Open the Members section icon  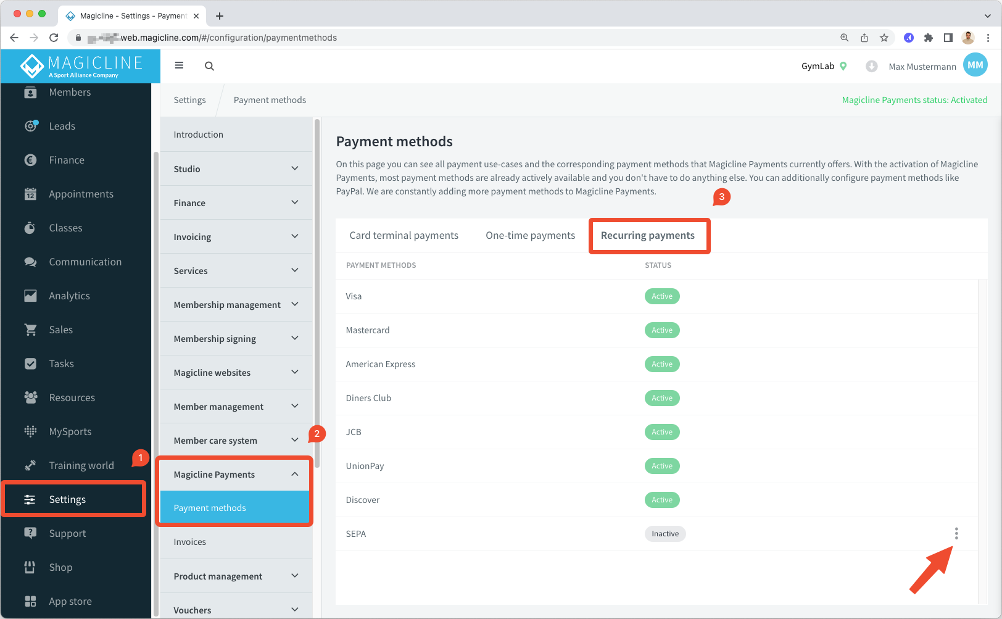[30, 93]
